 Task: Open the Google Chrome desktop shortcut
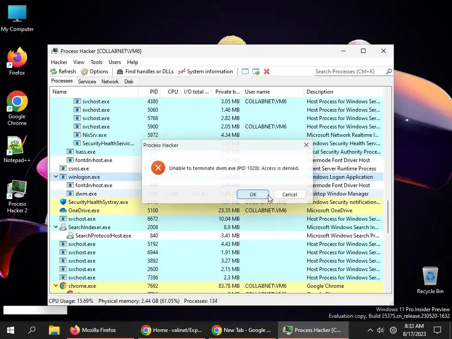[17, 109]
